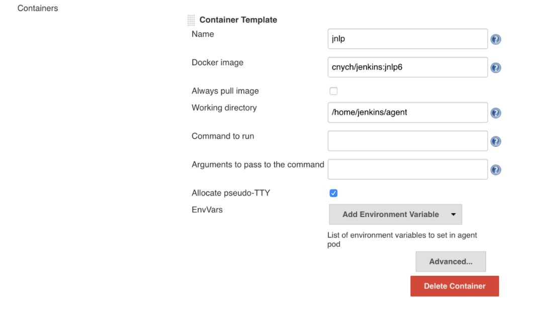Click the Containers section label
The height and width of the screenshot is (309, 543).
38,9
